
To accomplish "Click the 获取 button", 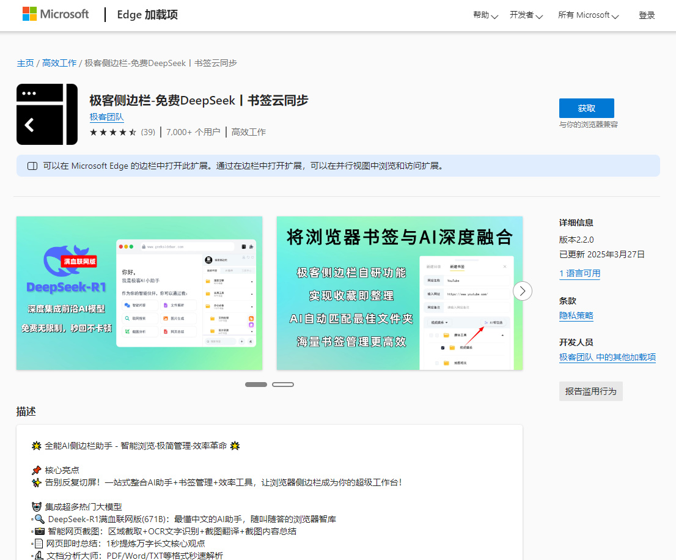I will click(586, 108).
